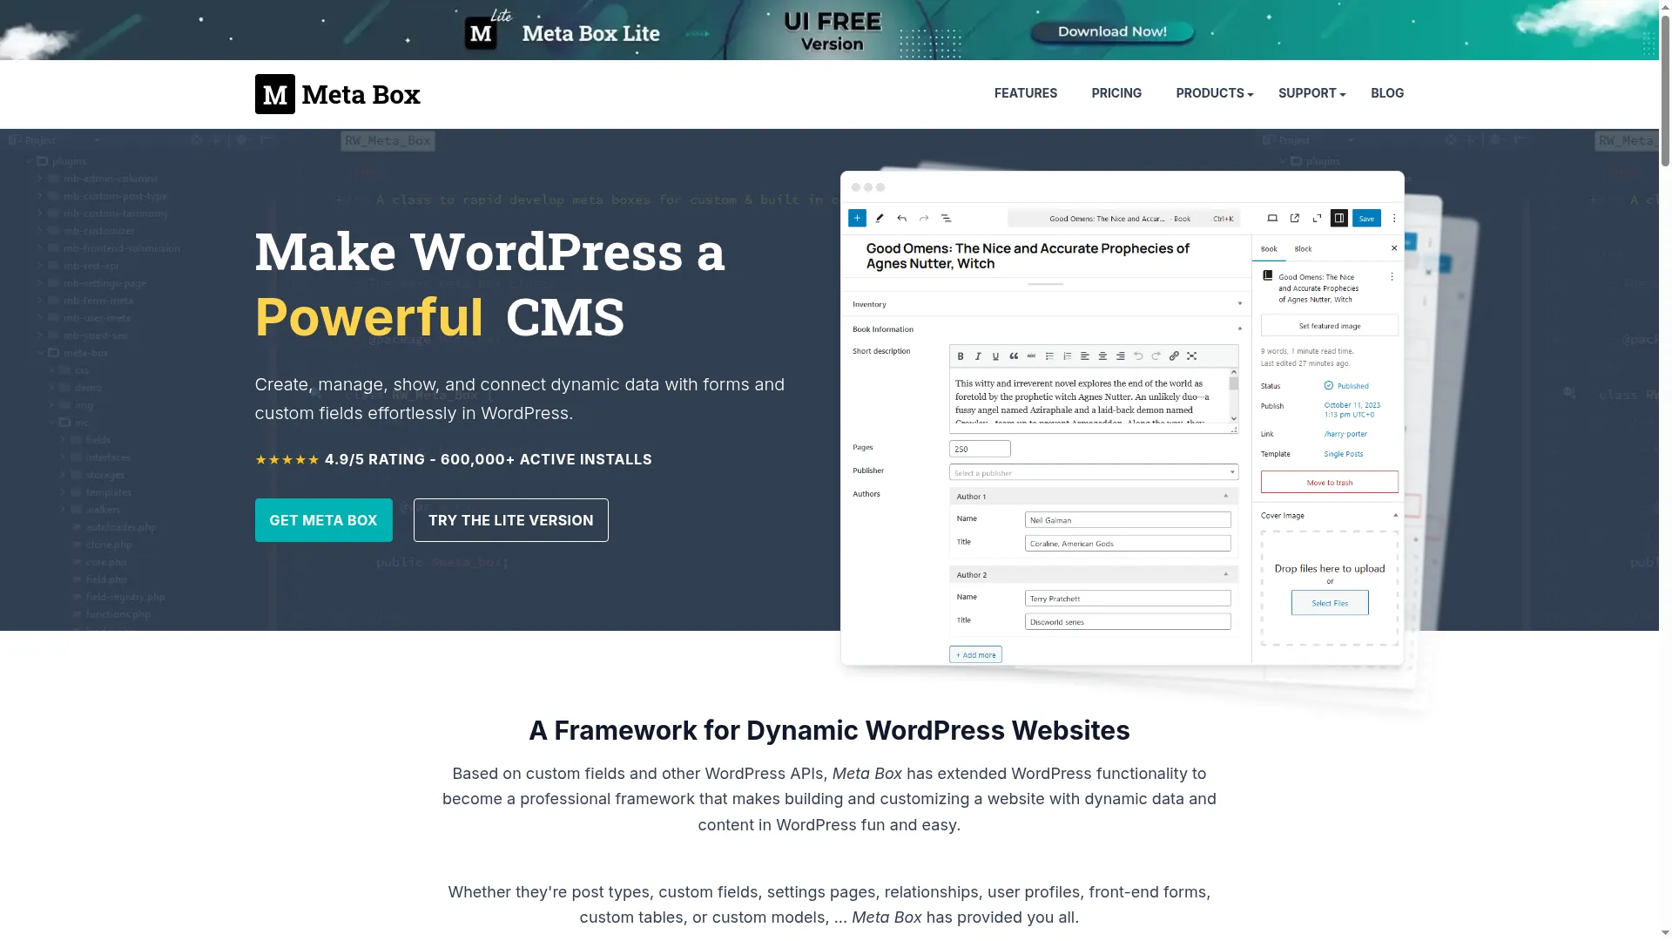Viewport: 1672px width, 941px height.
Task: Click the document title command bar
Action: 1123,219
